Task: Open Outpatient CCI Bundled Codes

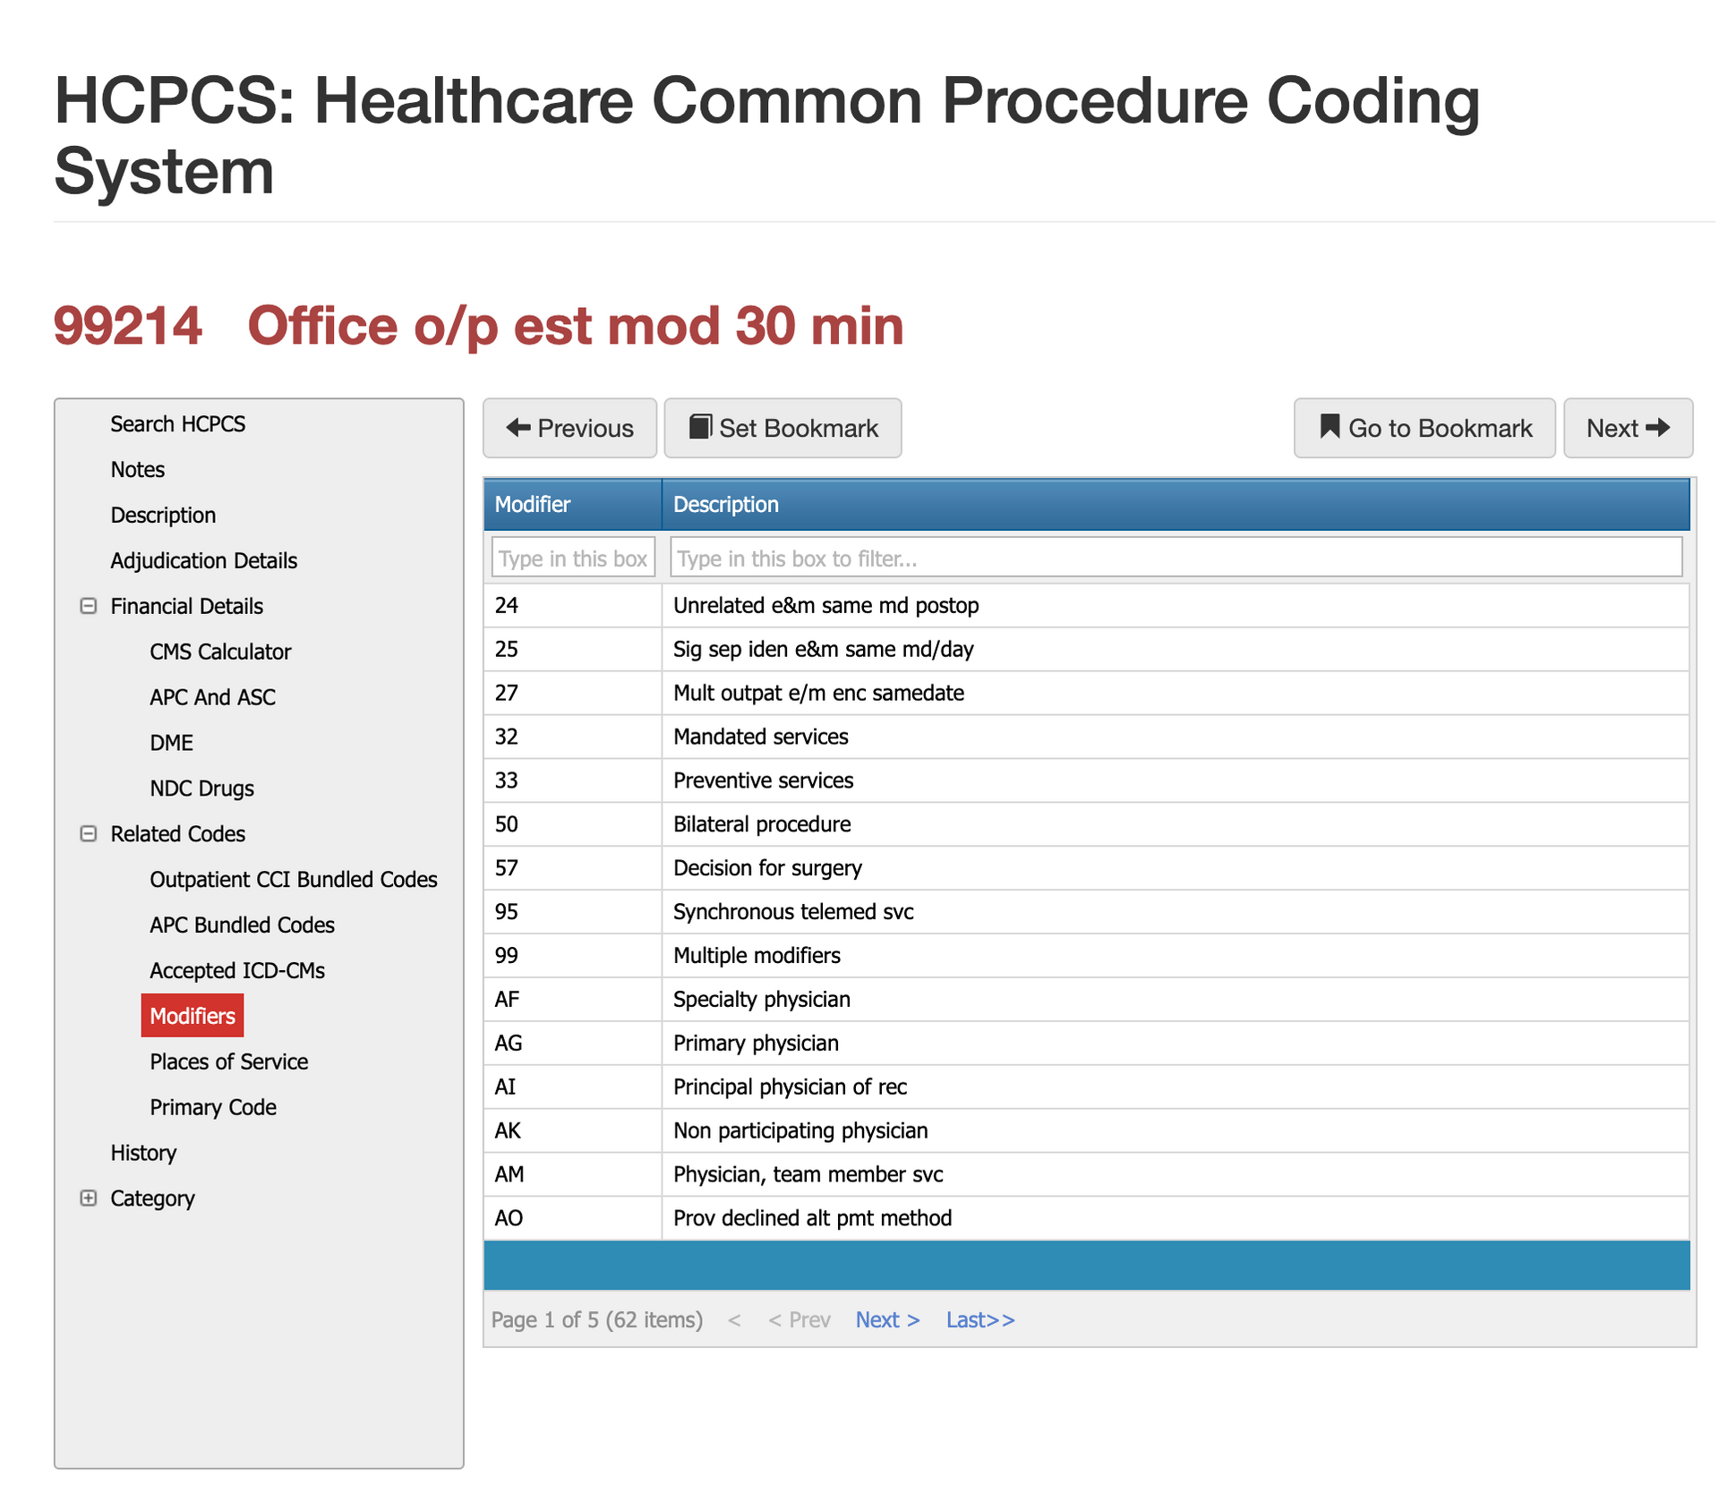Action: [293, 880]
